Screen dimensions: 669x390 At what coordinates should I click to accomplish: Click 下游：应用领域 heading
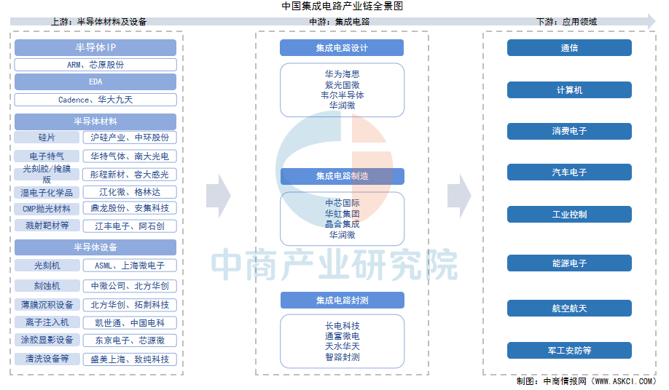coord(566,22)
